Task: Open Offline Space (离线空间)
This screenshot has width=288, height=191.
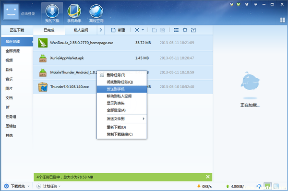Action: tap(96, 13)
